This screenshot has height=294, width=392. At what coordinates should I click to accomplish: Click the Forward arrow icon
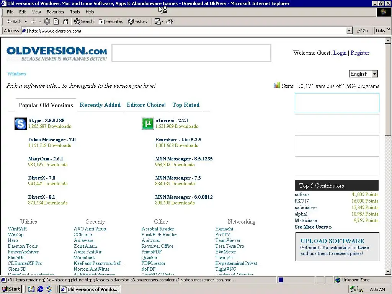pos(33,21)
